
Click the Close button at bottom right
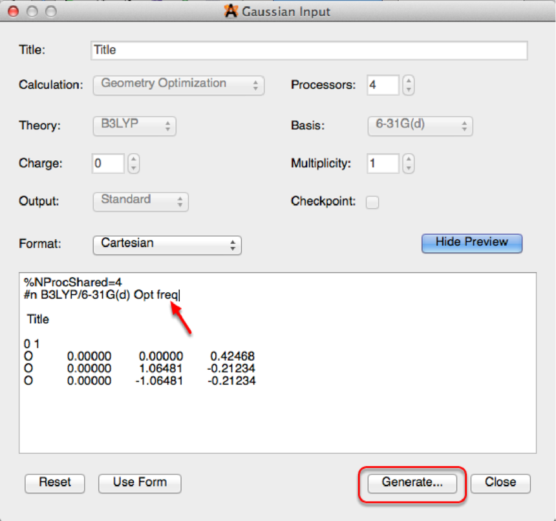coord(500,483)
